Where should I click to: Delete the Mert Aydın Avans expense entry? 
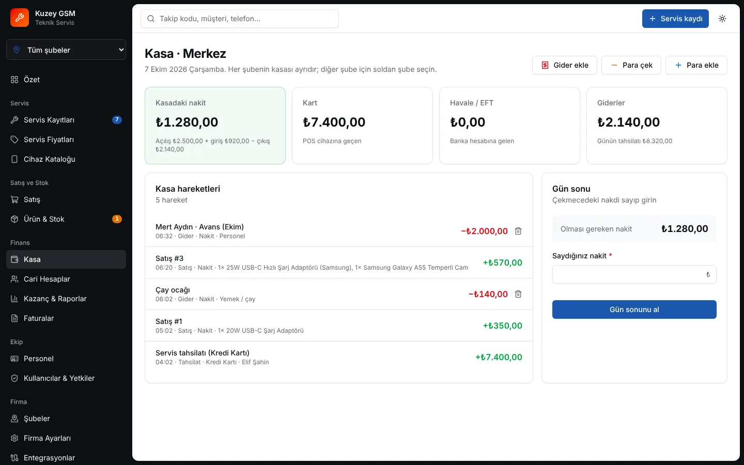(518, 231)
